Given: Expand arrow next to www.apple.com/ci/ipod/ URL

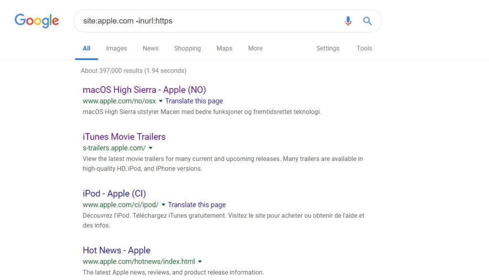Looking at the screenshot, I should point(163,205).
